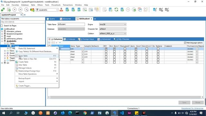This screenshot has height=116, width=206.
Task: Uncheck PK checkbox in the ID row
Action: (x=106, y=49)
